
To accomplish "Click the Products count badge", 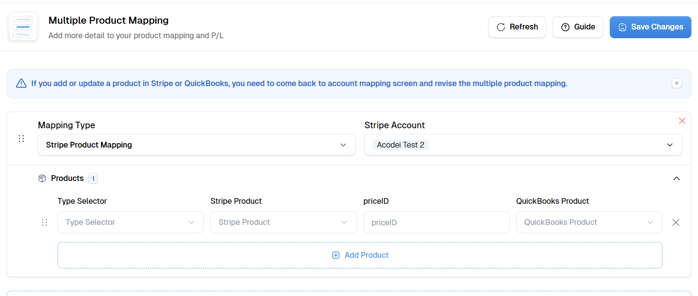I will point(93,178).
